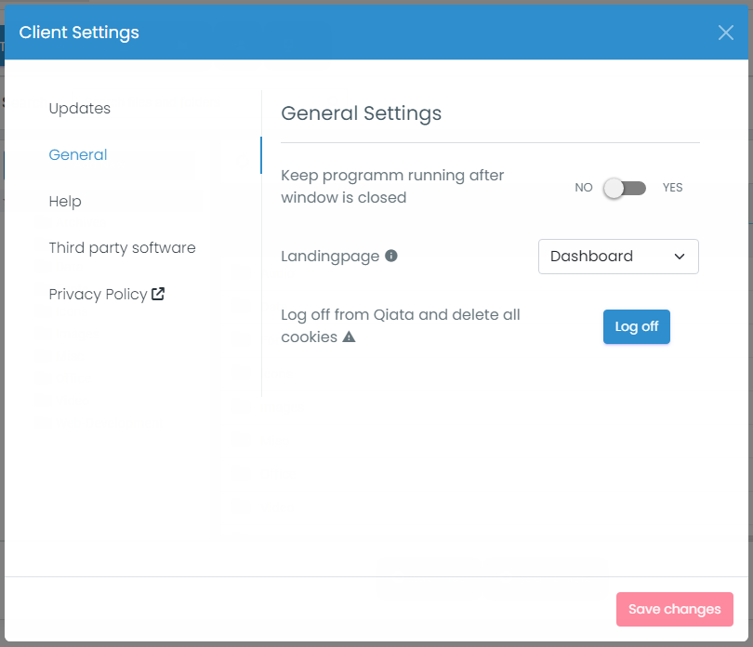Viewport: 753px width, 647px height.
Task: Click the Client Settings title bar
Action: pos(78,33)
